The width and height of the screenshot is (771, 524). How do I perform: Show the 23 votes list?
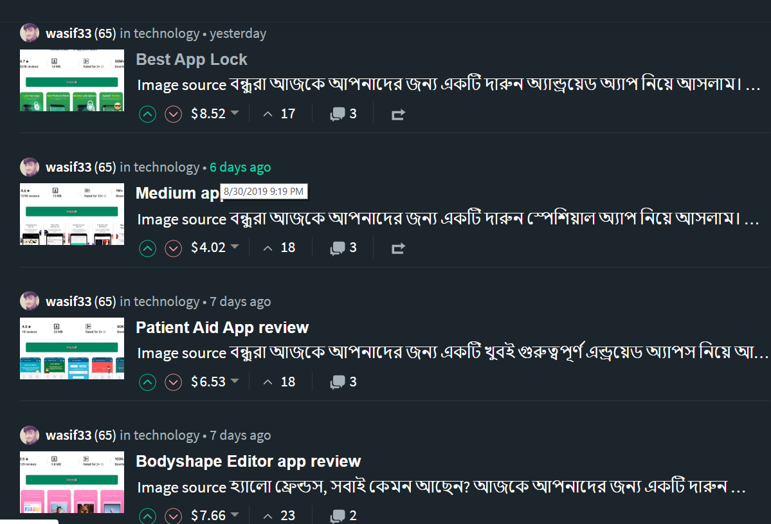coord(280,516)
